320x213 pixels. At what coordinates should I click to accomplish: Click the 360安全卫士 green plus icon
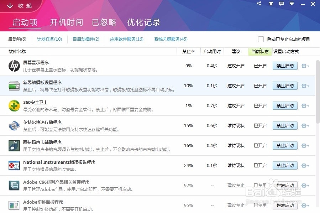point(14,106)
